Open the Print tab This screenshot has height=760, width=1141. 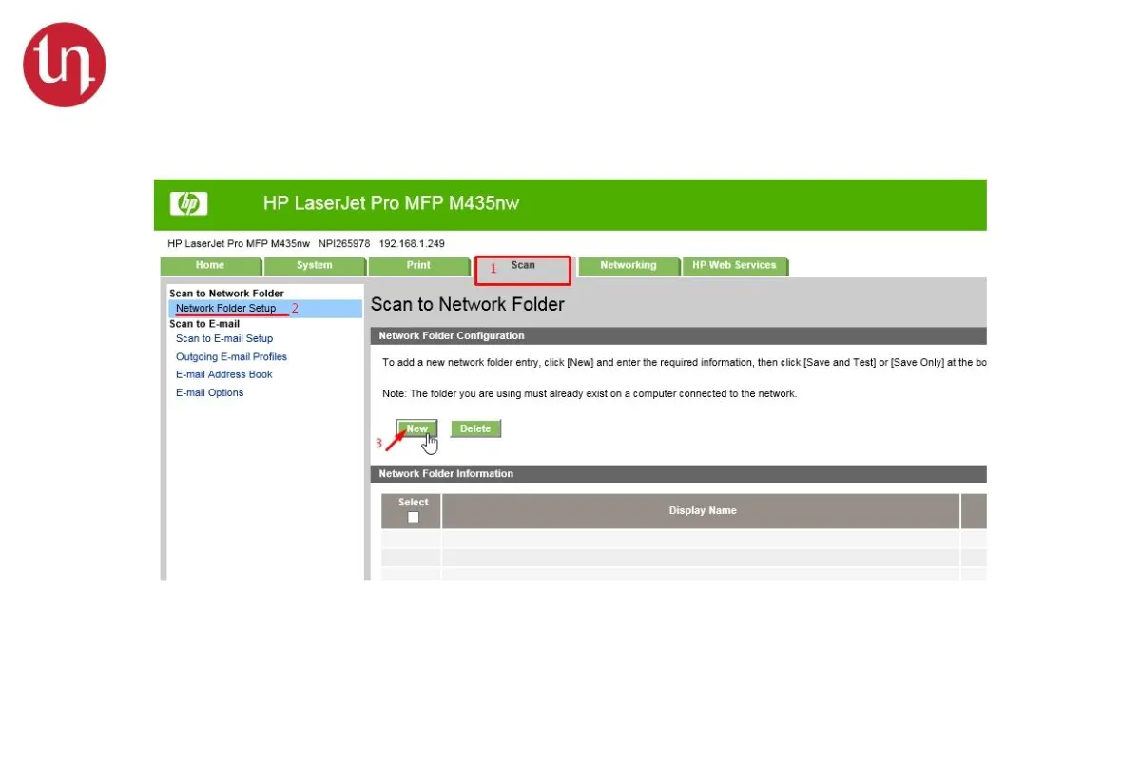[x=418, y=266]
